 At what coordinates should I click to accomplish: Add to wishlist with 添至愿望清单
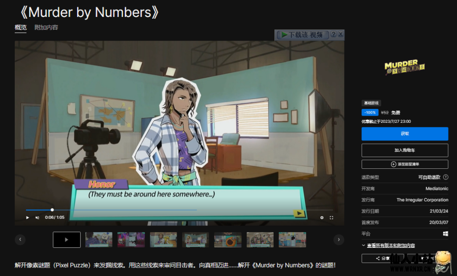click(405, 164)
